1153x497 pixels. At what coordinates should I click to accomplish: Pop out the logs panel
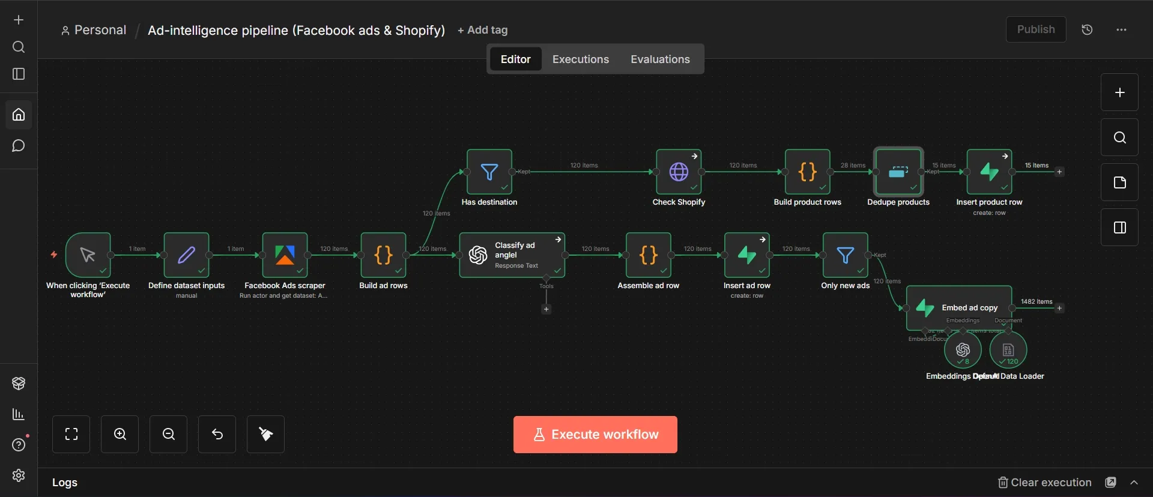point(1111,483)
